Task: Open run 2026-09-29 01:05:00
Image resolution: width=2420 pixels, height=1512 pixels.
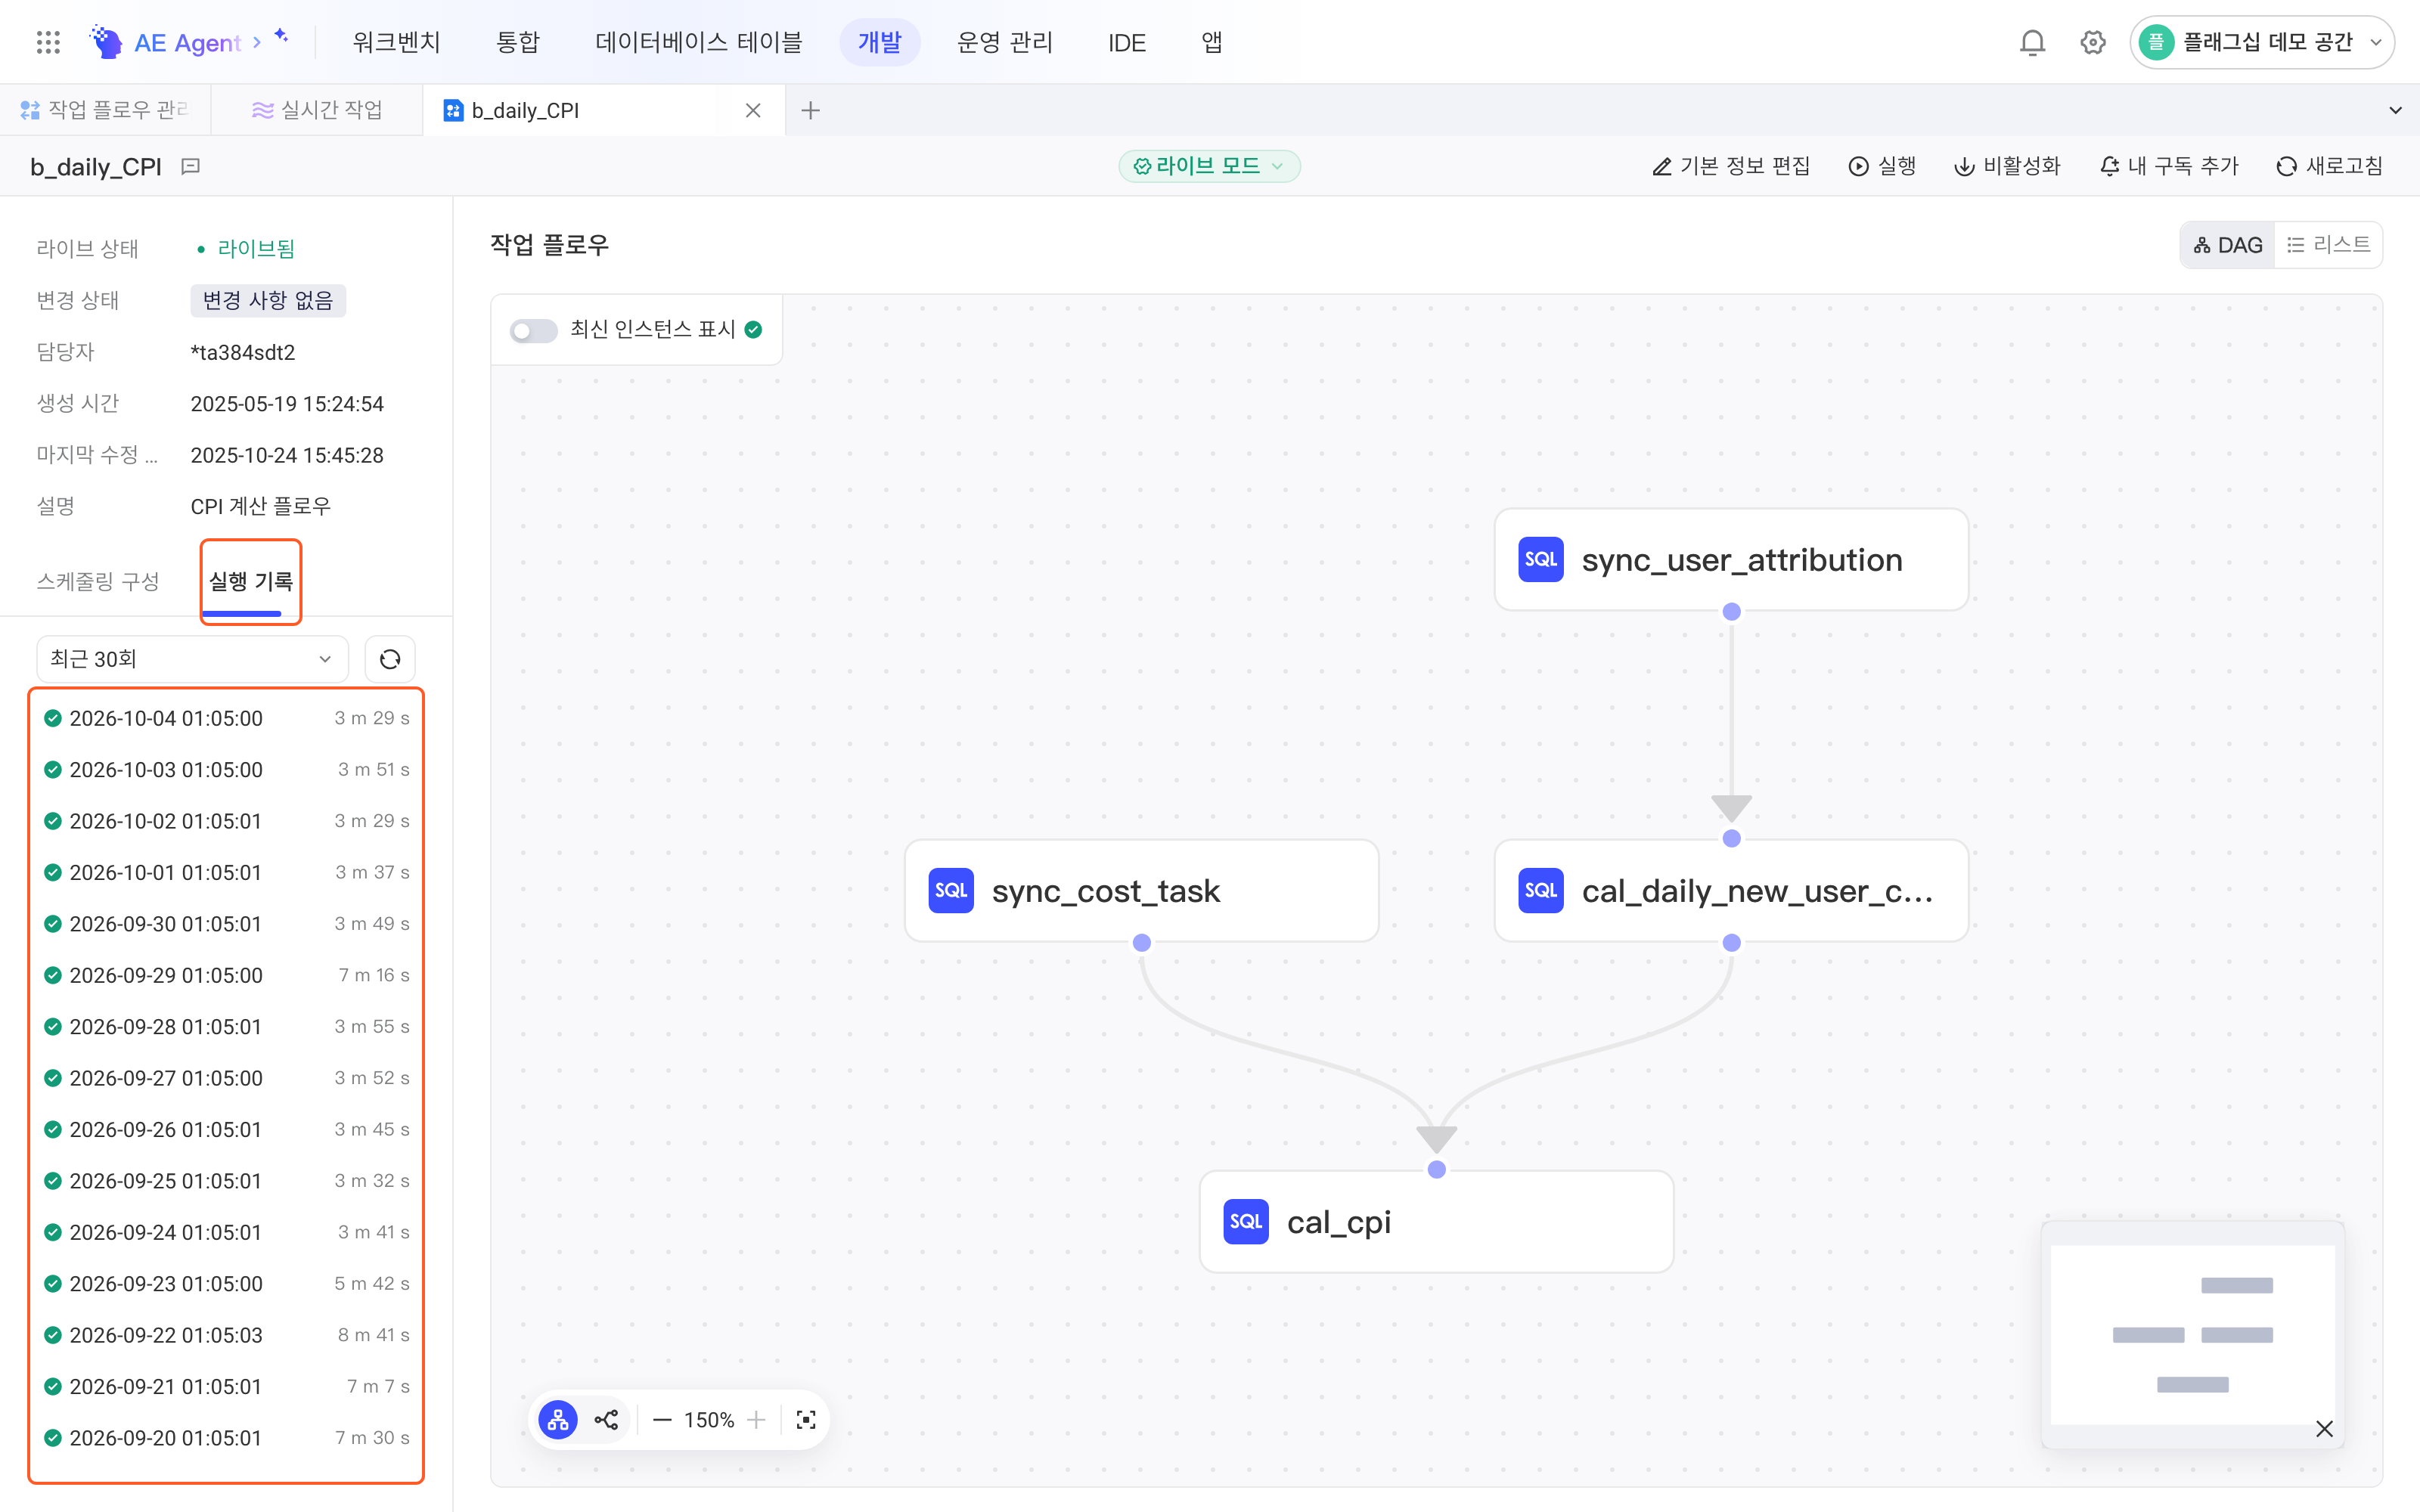Action: coord(227,975)
